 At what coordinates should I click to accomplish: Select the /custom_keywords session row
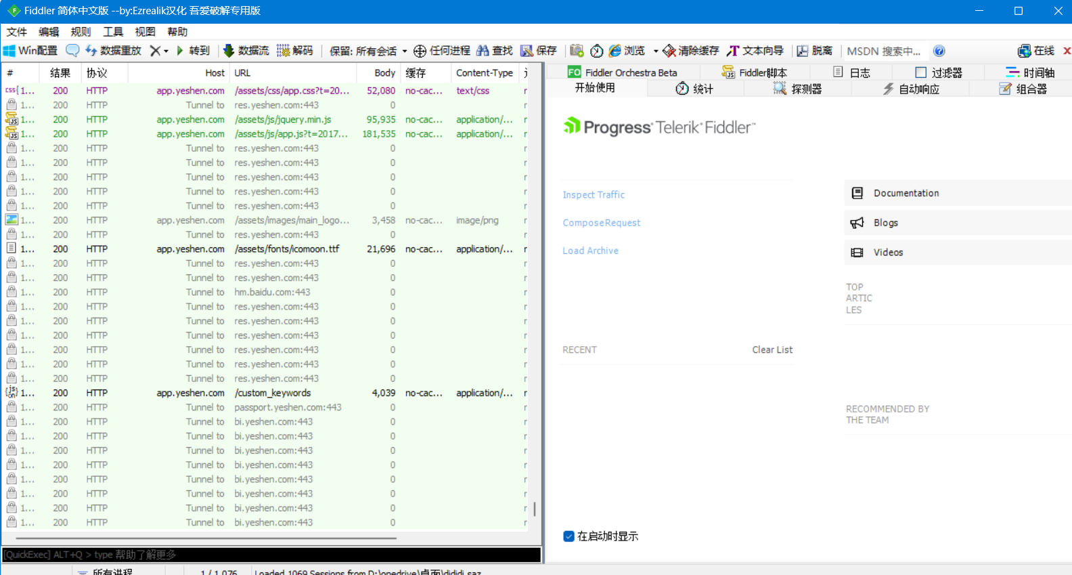pyautogui.click(x=265, y=393)
